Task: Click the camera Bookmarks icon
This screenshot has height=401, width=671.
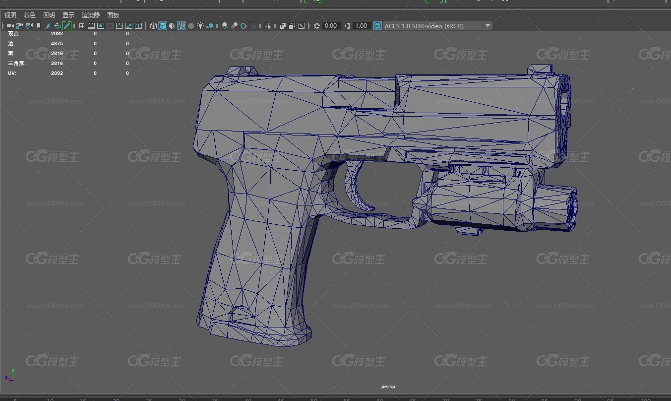Action: click(x=39, y=26)
